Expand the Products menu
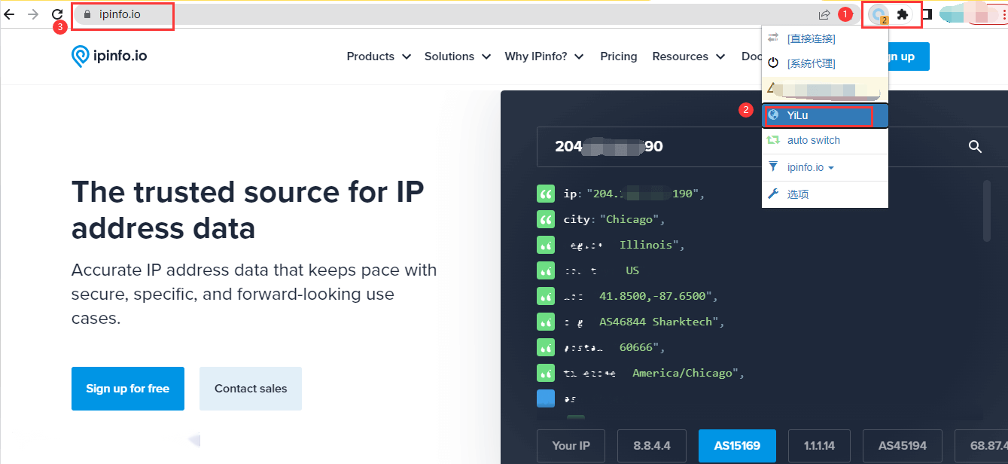Screen dimensions: 1008x464 coord(379,56)
